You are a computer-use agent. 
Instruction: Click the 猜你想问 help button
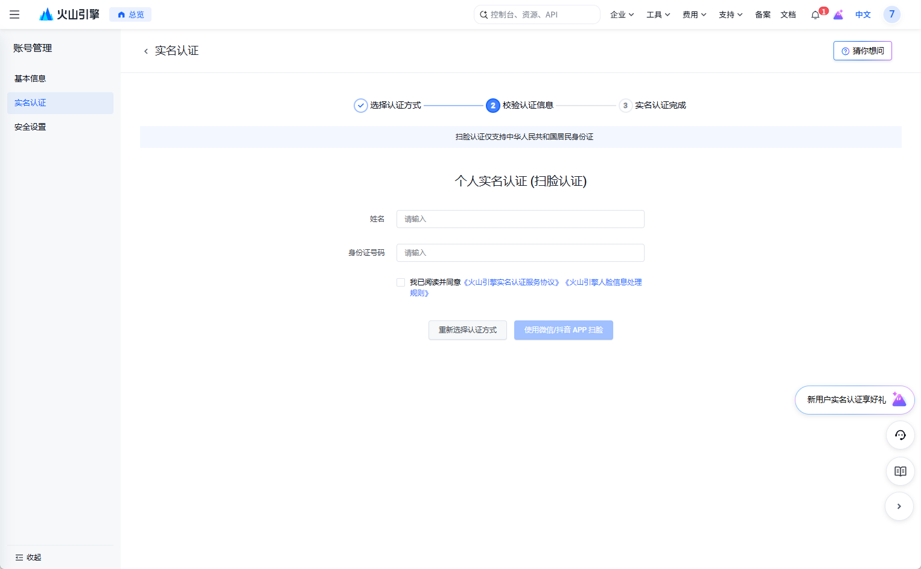[862, 51]
